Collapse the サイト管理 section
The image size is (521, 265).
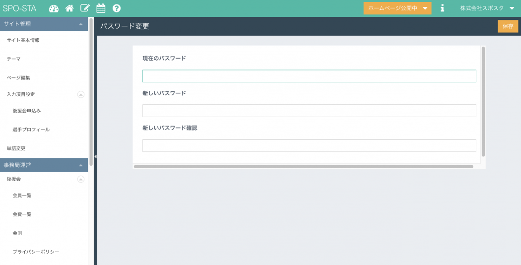click(80, 24)
